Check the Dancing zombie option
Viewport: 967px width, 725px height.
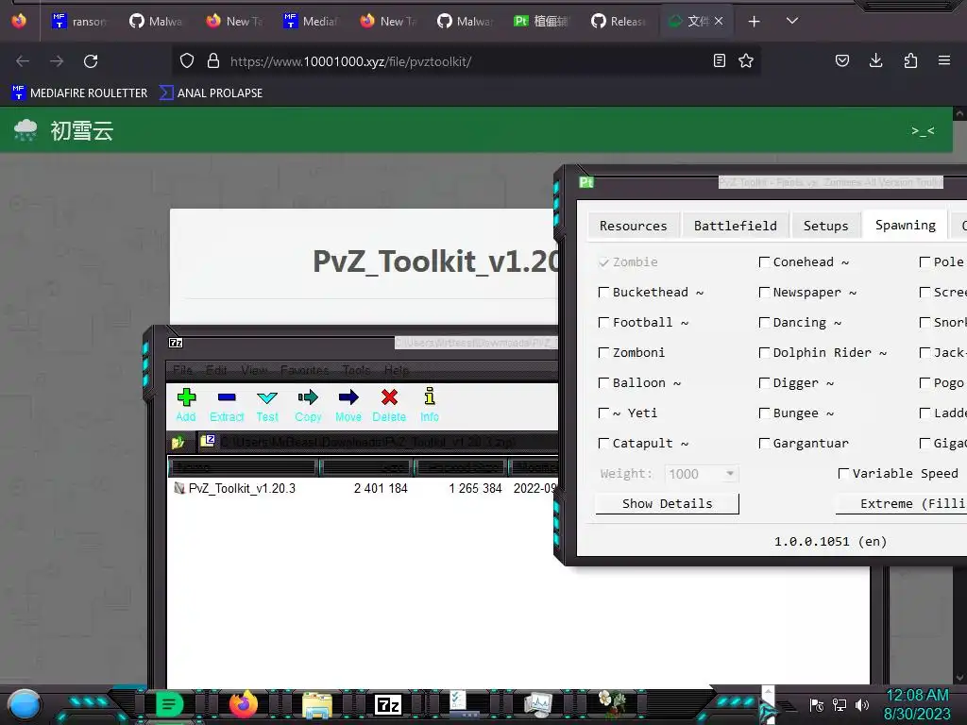[x=764, y=323]
